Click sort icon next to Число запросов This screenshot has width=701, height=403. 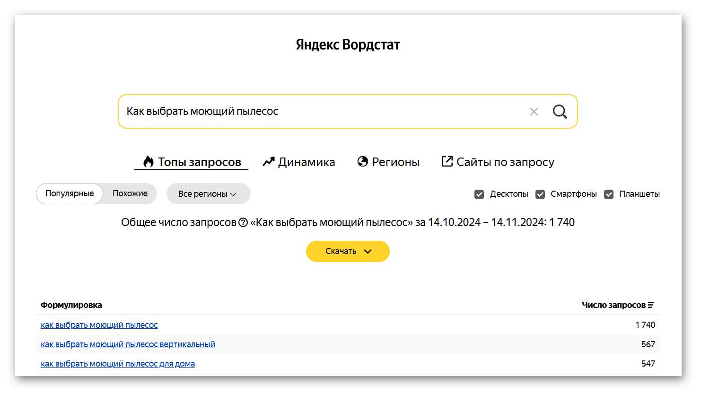pyautogui.click(x=651, y=305)
